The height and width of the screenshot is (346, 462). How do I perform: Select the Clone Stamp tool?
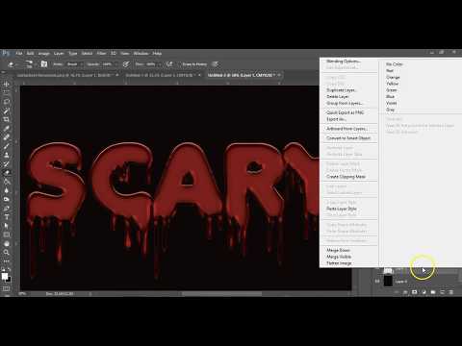(6, 155)
